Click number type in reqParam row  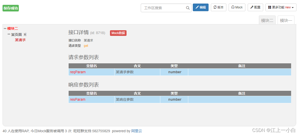[x=175, y=72]
